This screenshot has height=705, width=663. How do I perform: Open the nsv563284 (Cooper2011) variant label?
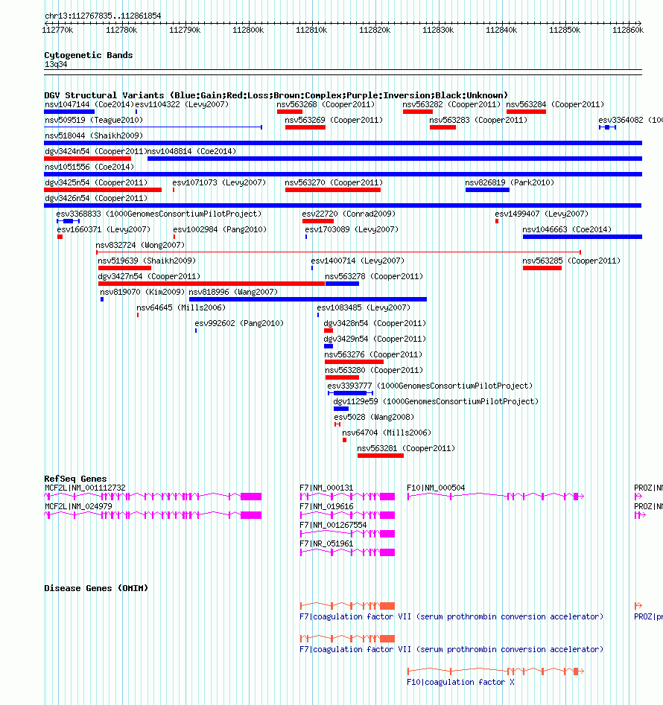tap(555, 104)
